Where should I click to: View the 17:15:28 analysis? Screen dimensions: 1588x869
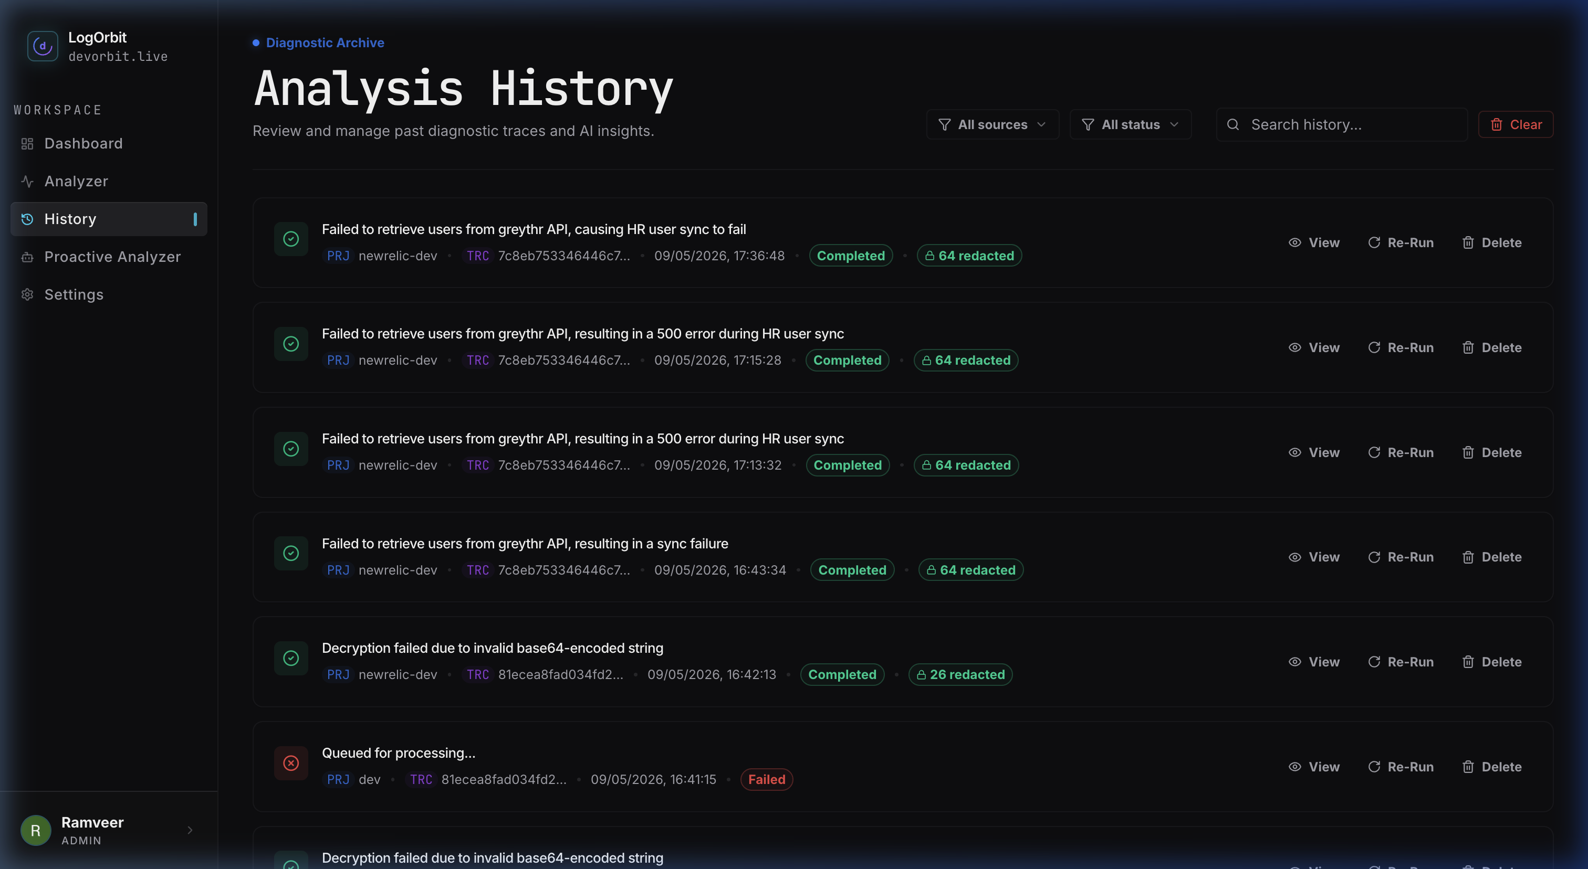(1314, 347)
